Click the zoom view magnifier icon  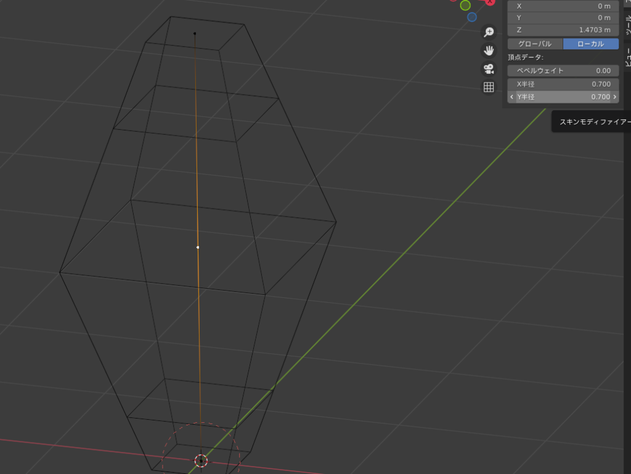pos(489,32)
